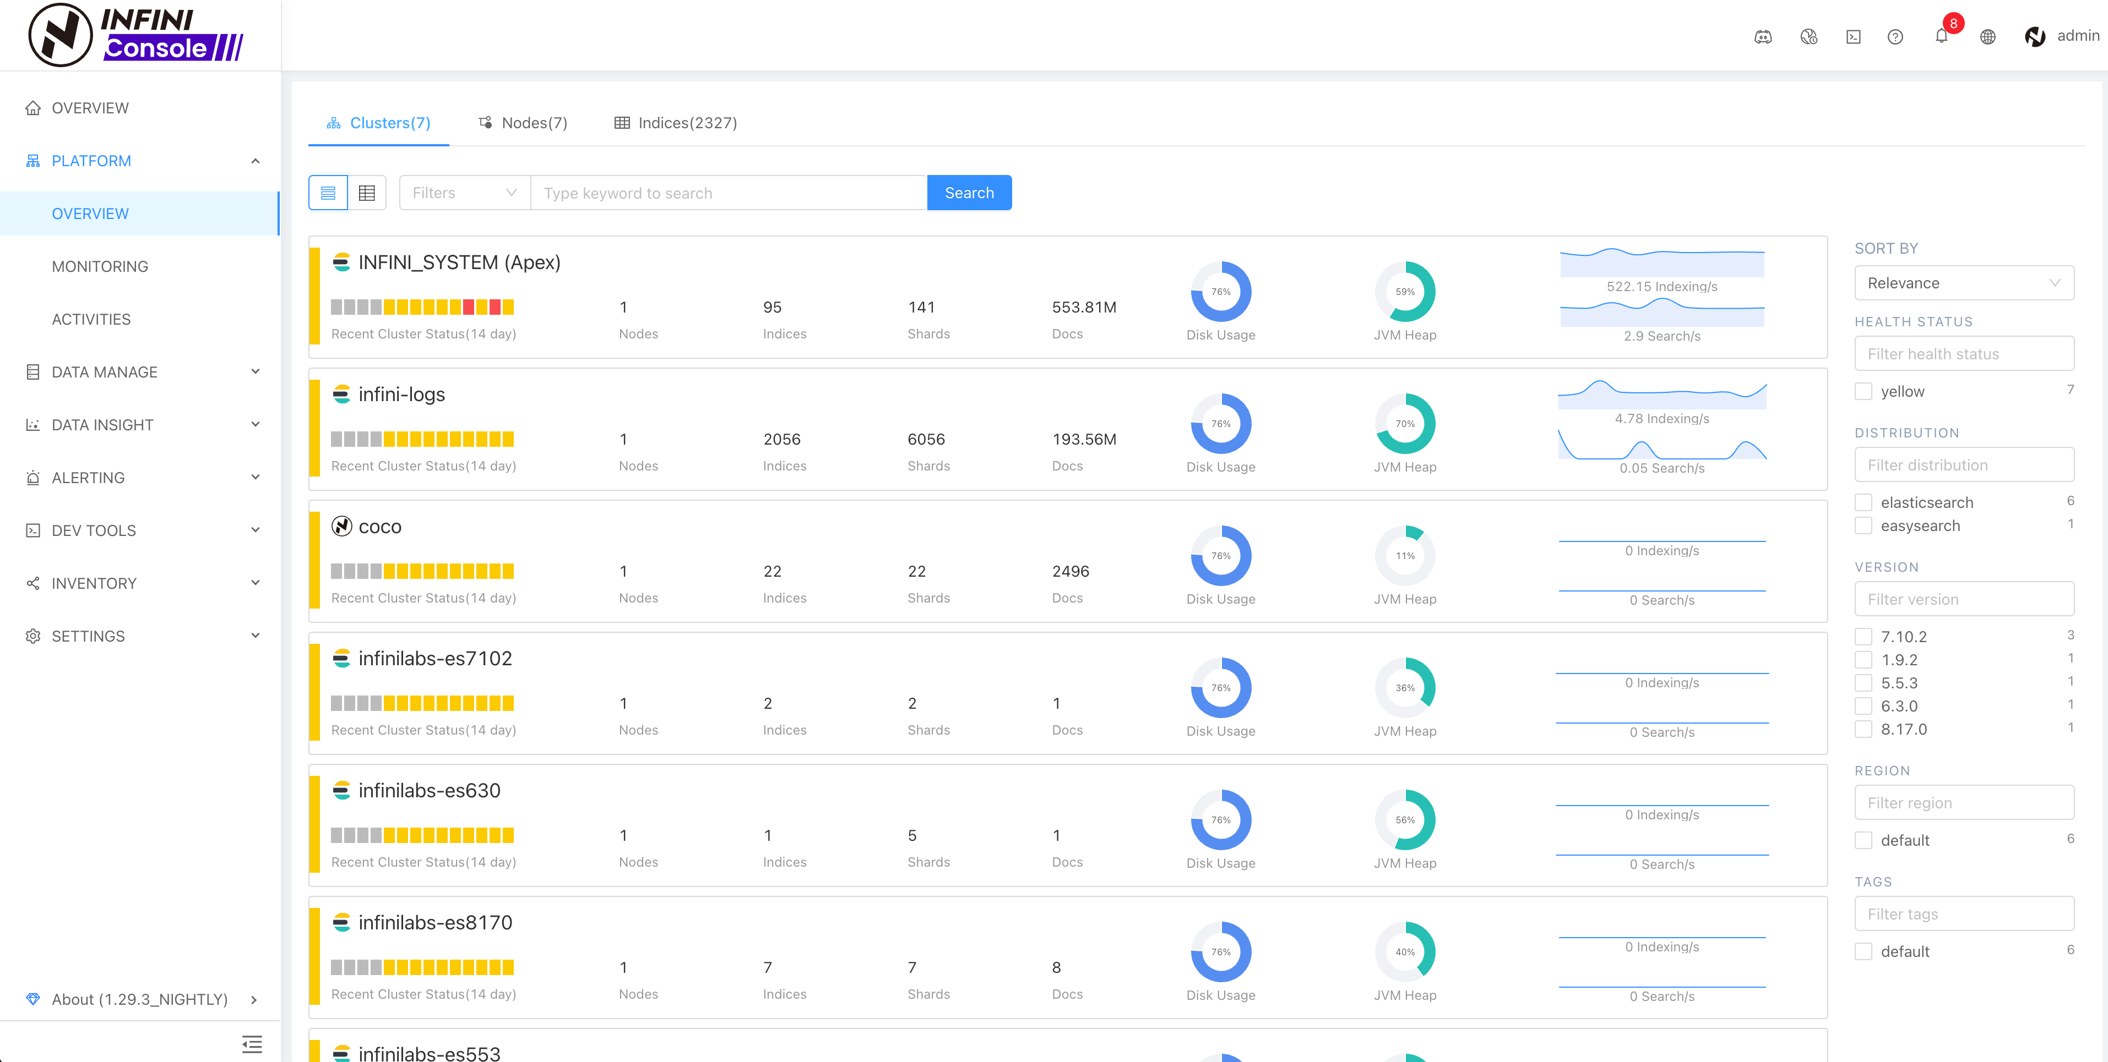Click the Discord icon in top bar
Viewport: 2108px width, 1062px height.
(x=1763, y=36)
